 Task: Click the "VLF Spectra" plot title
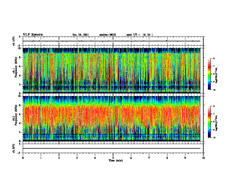[x=33, y=35]
